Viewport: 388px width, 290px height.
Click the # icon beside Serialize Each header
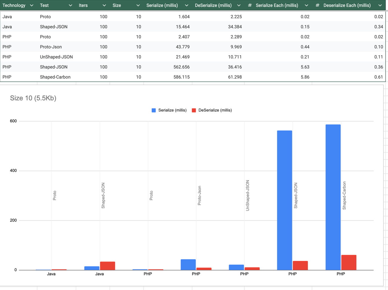[249, 5]
